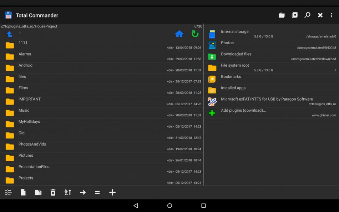
Task: Click the www.ghisler.com address text
Action: point(324,115)
